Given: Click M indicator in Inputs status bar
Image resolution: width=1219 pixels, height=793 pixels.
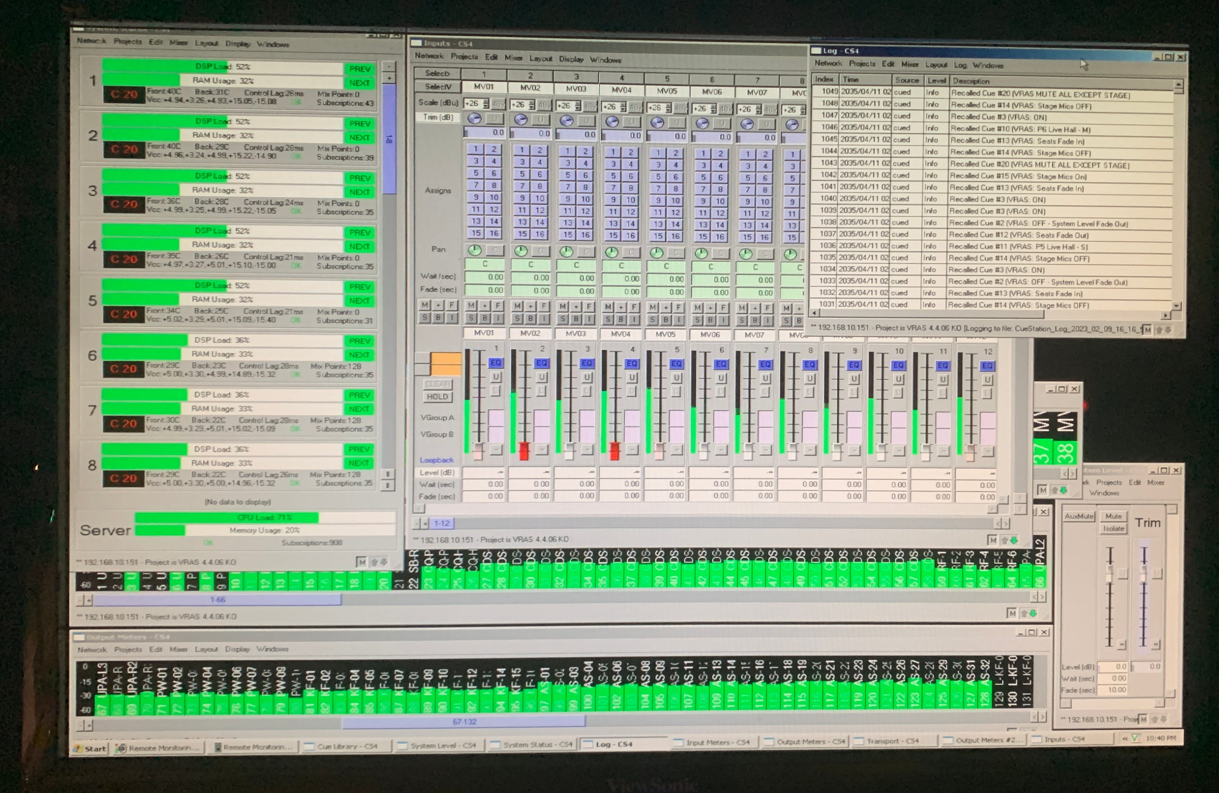Looking at the screenshot, I should [992, 540].
